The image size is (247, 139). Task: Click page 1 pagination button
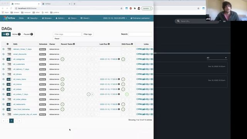(x=11, y=121)
